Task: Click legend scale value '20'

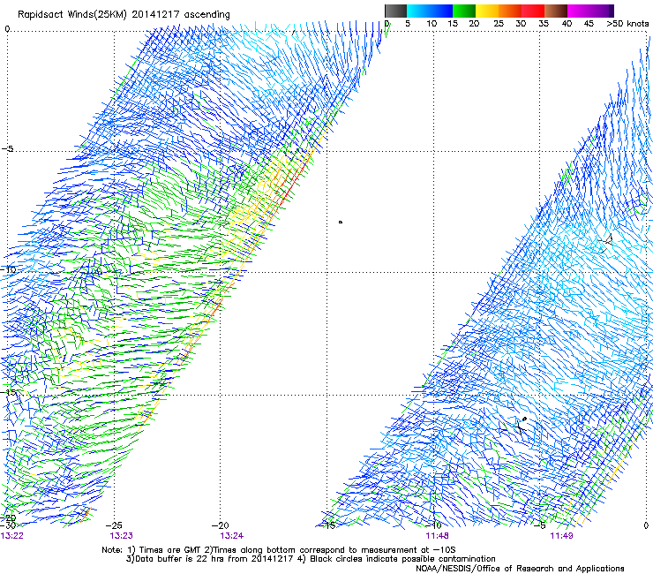Action: tap(474, 24)
